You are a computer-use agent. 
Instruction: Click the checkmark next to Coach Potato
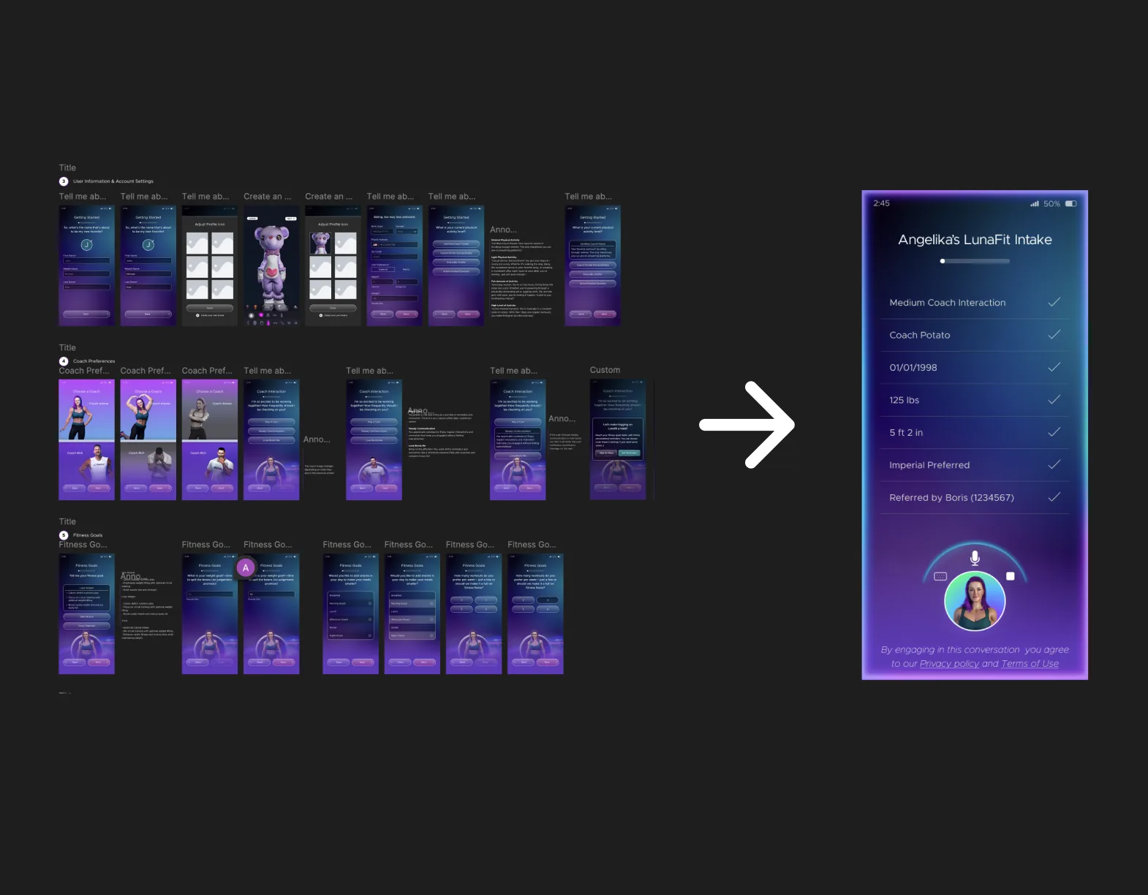(1054, 334)
